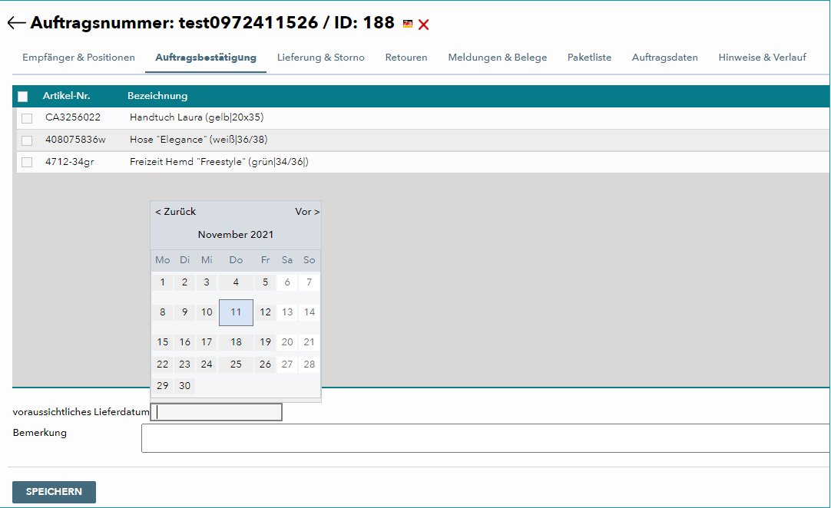Image resolution: width=831 pixels, height=508 pixels.
Task: Select day 9 in the calendar
Action: [x=184, y=312]
